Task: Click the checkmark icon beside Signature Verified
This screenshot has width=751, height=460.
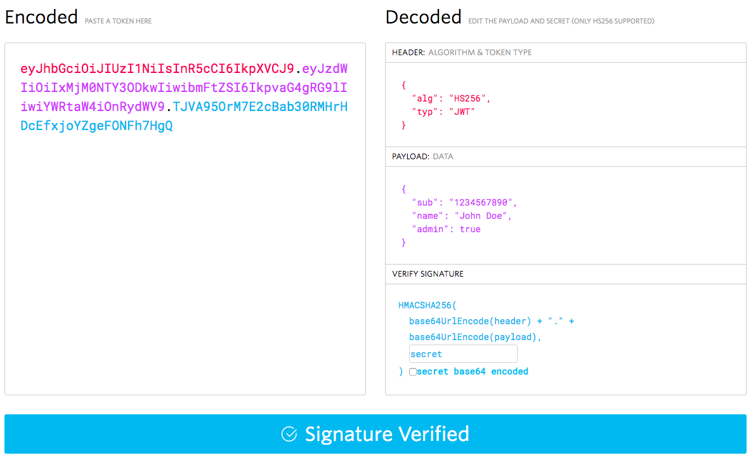Action: click(x=289, y=434)
